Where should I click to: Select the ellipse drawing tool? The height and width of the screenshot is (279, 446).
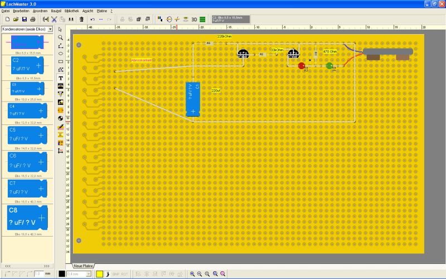(60, 54)
